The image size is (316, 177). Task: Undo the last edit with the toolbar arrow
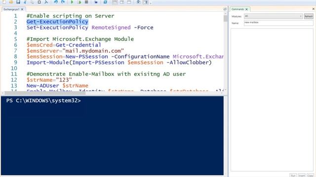[56, 2]
